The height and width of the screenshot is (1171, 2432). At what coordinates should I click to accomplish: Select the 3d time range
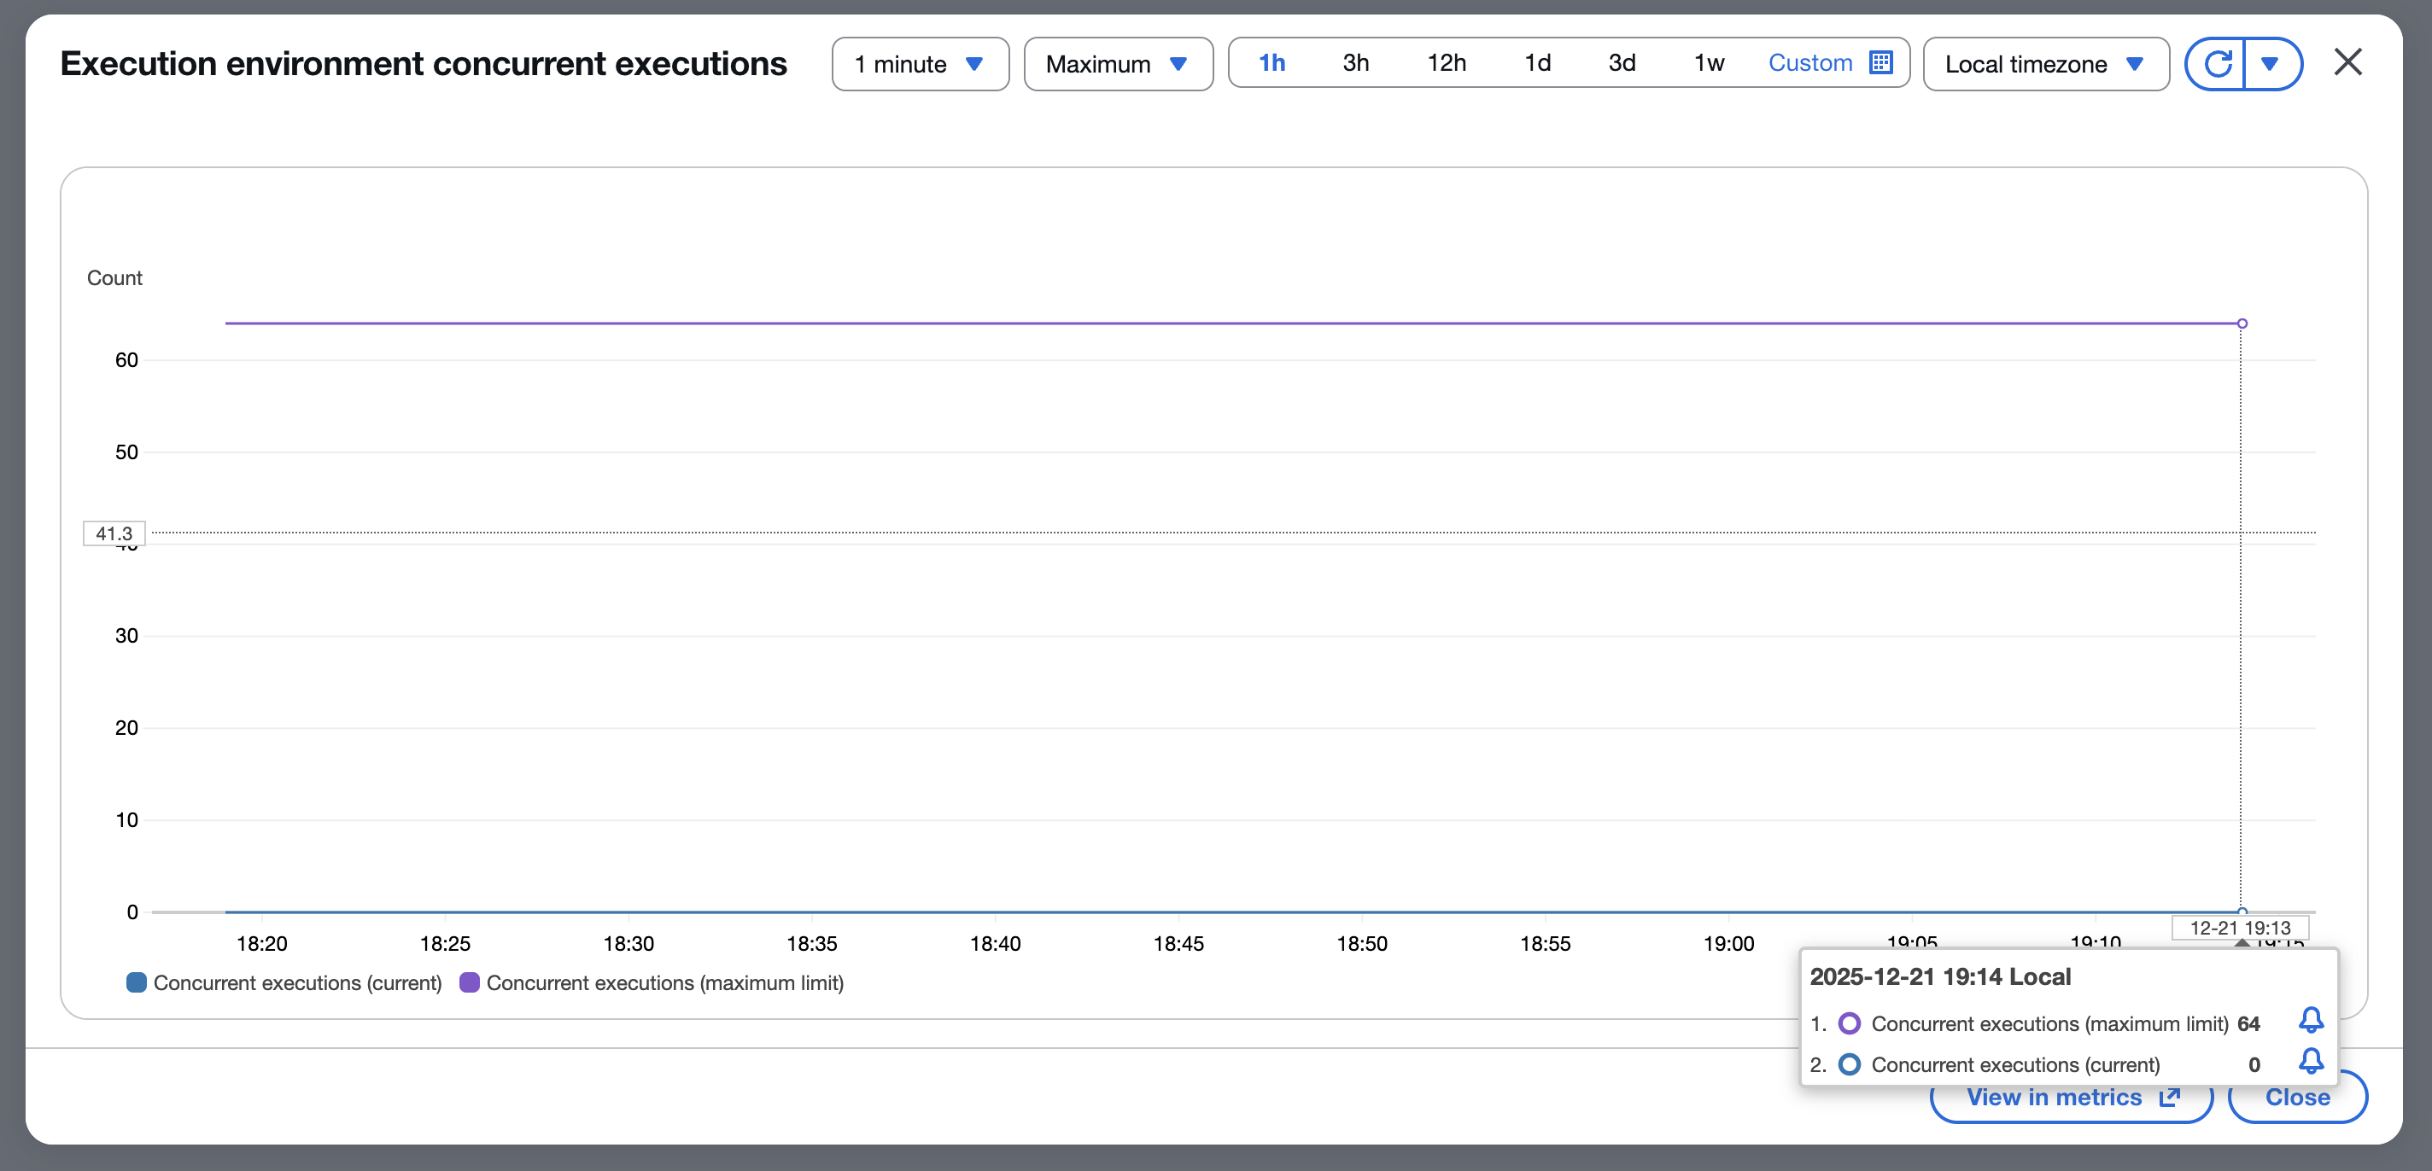(1621, 63)
